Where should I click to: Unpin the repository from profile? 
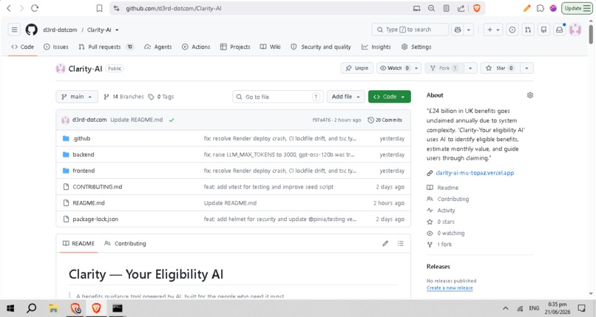[357, 68]
